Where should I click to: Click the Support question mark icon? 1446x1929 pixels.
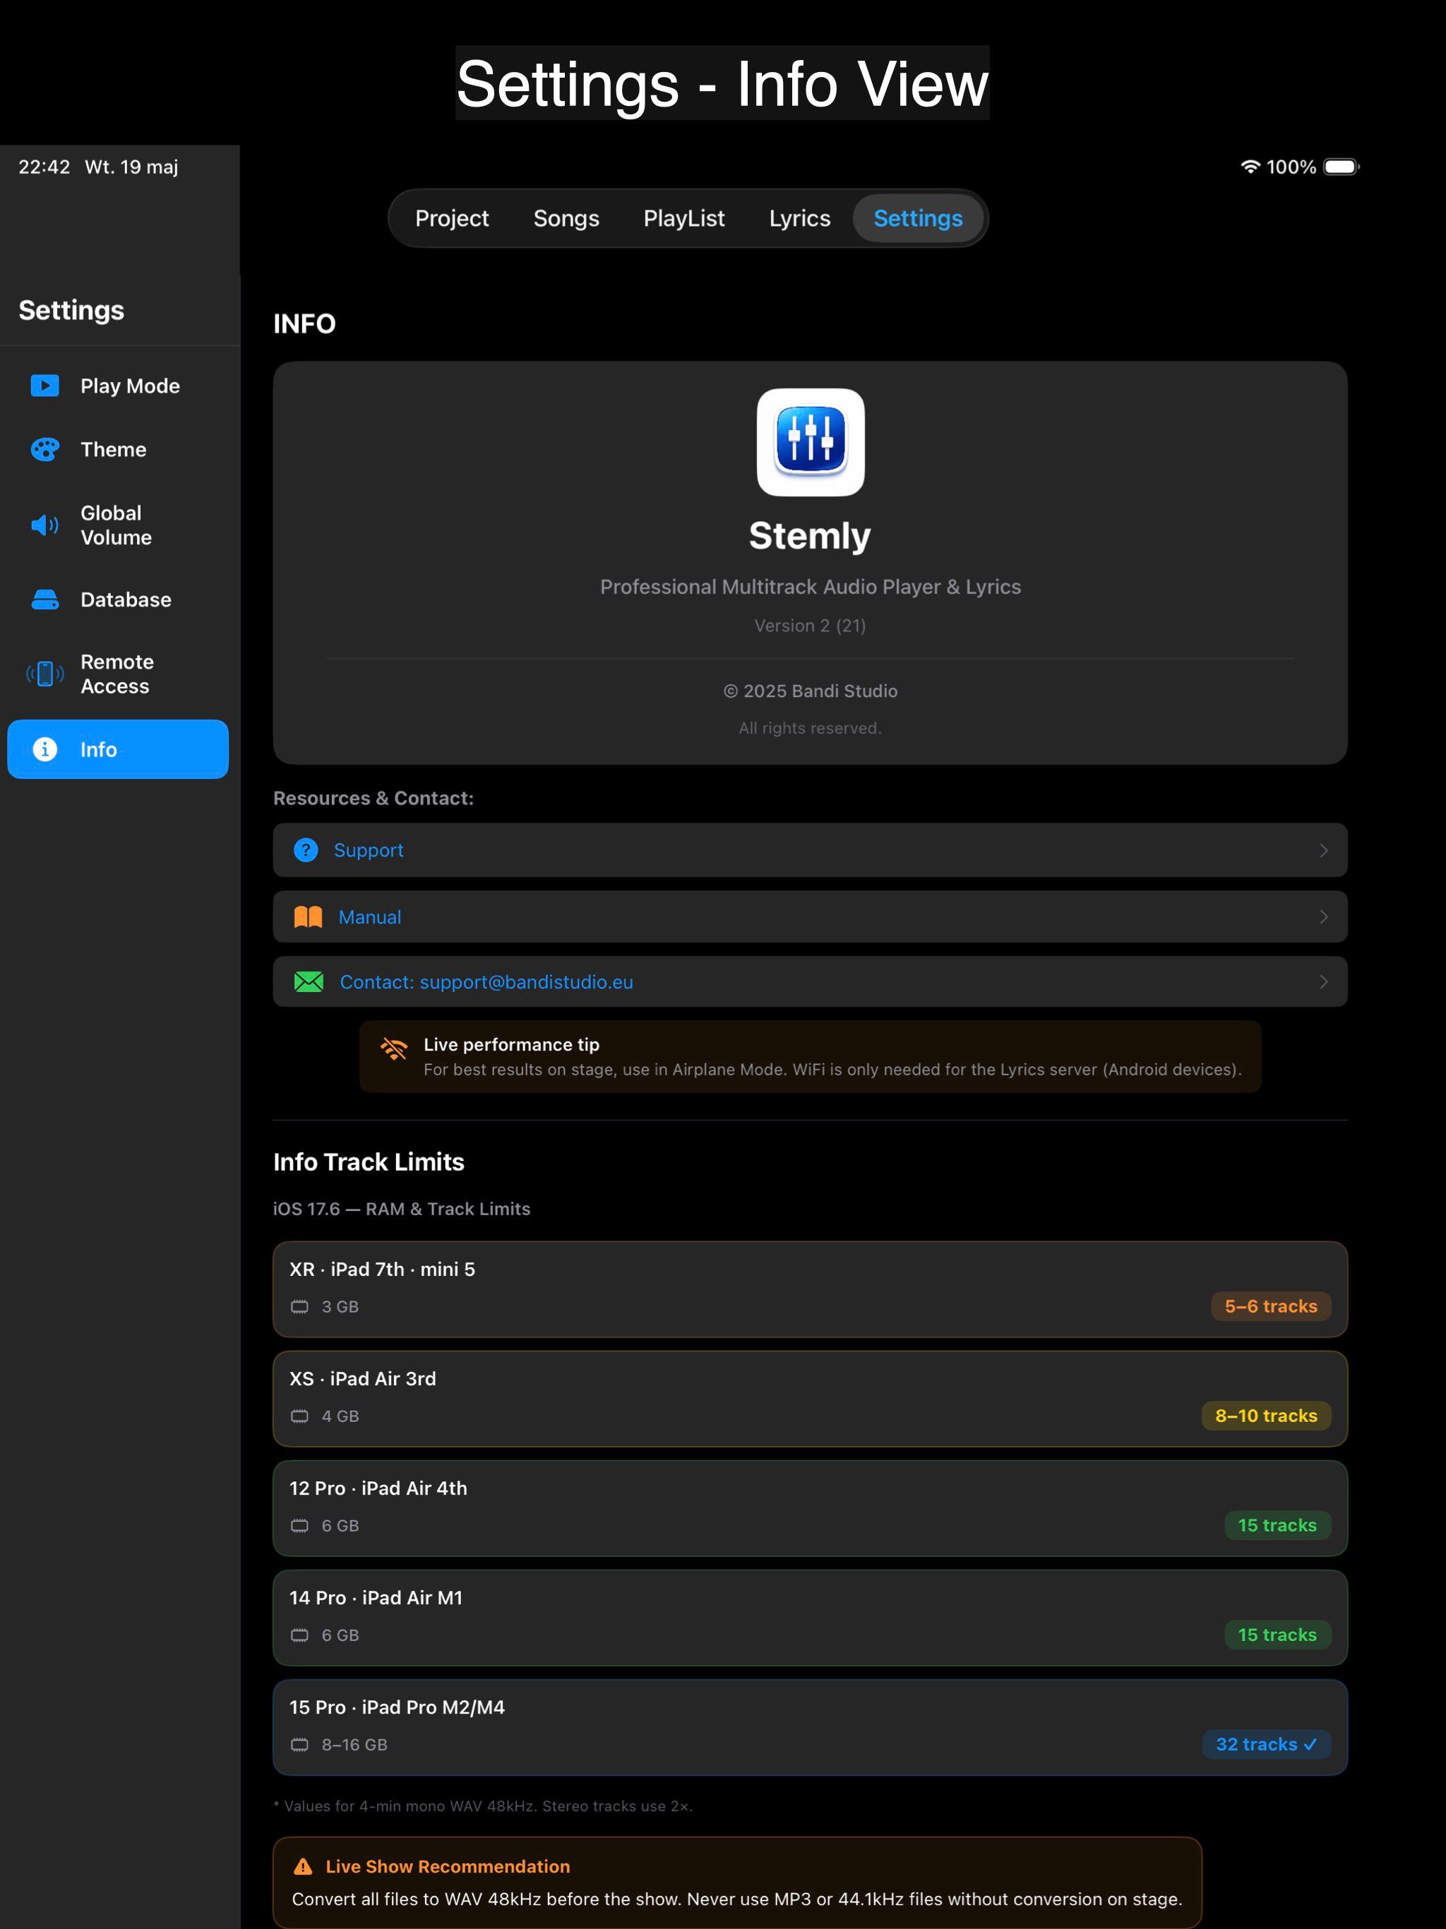click(x=306, y=850)
